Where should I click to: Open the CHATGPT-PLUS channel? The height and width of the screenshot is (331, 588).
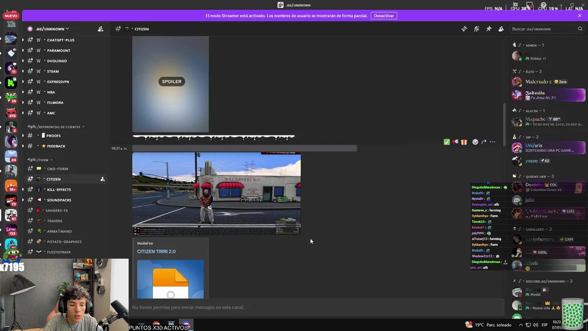pos(61,40)
